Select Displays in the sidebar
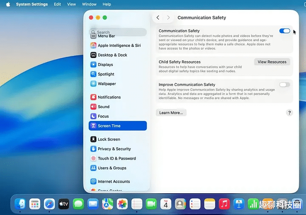Screen dimensions: 306x215 pyautogui.click(x=117, y=65)
